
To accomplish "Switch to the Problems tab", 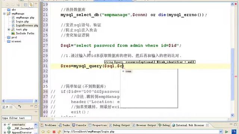I will pos(49,125).
